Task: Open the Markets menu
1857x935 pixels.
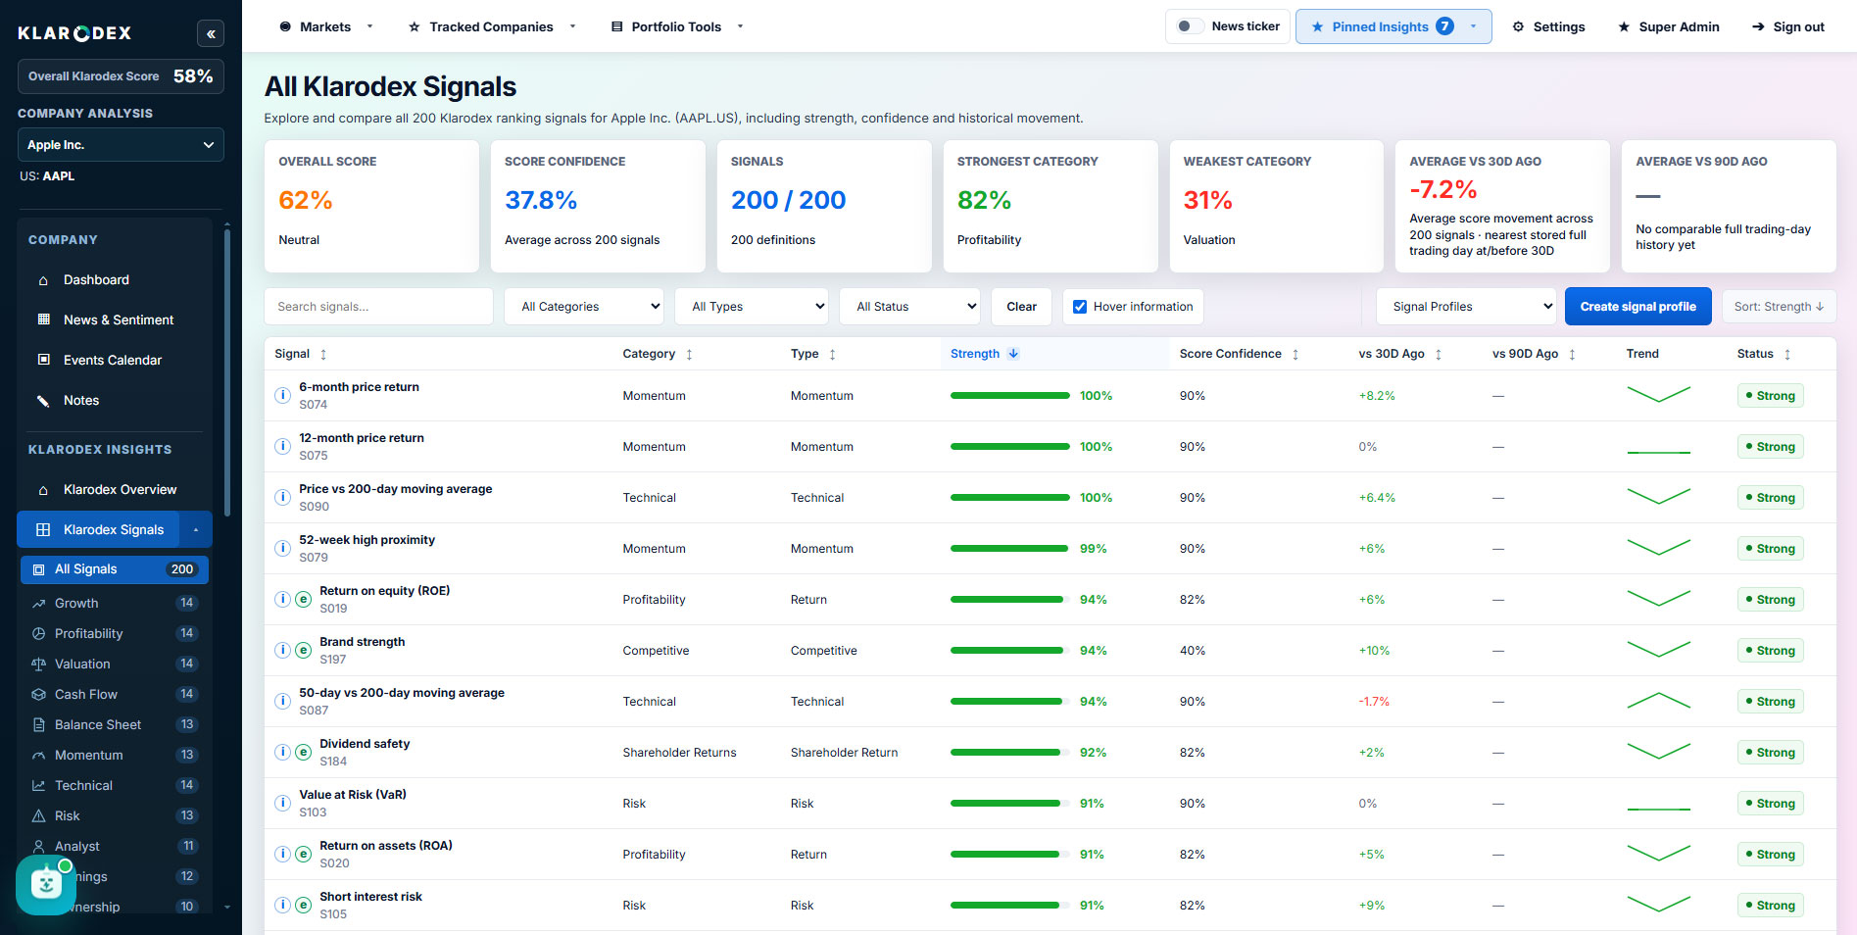Action: click(x=326, y=26)
